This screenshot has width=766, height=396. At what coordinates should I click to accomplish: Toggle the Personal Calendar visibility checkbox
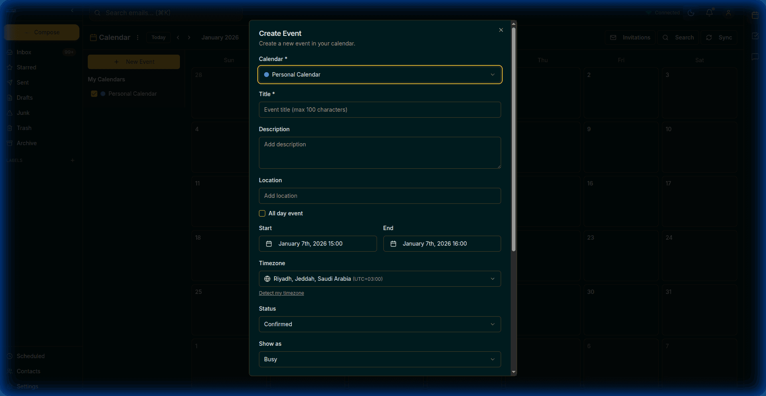tap(94, 94)
